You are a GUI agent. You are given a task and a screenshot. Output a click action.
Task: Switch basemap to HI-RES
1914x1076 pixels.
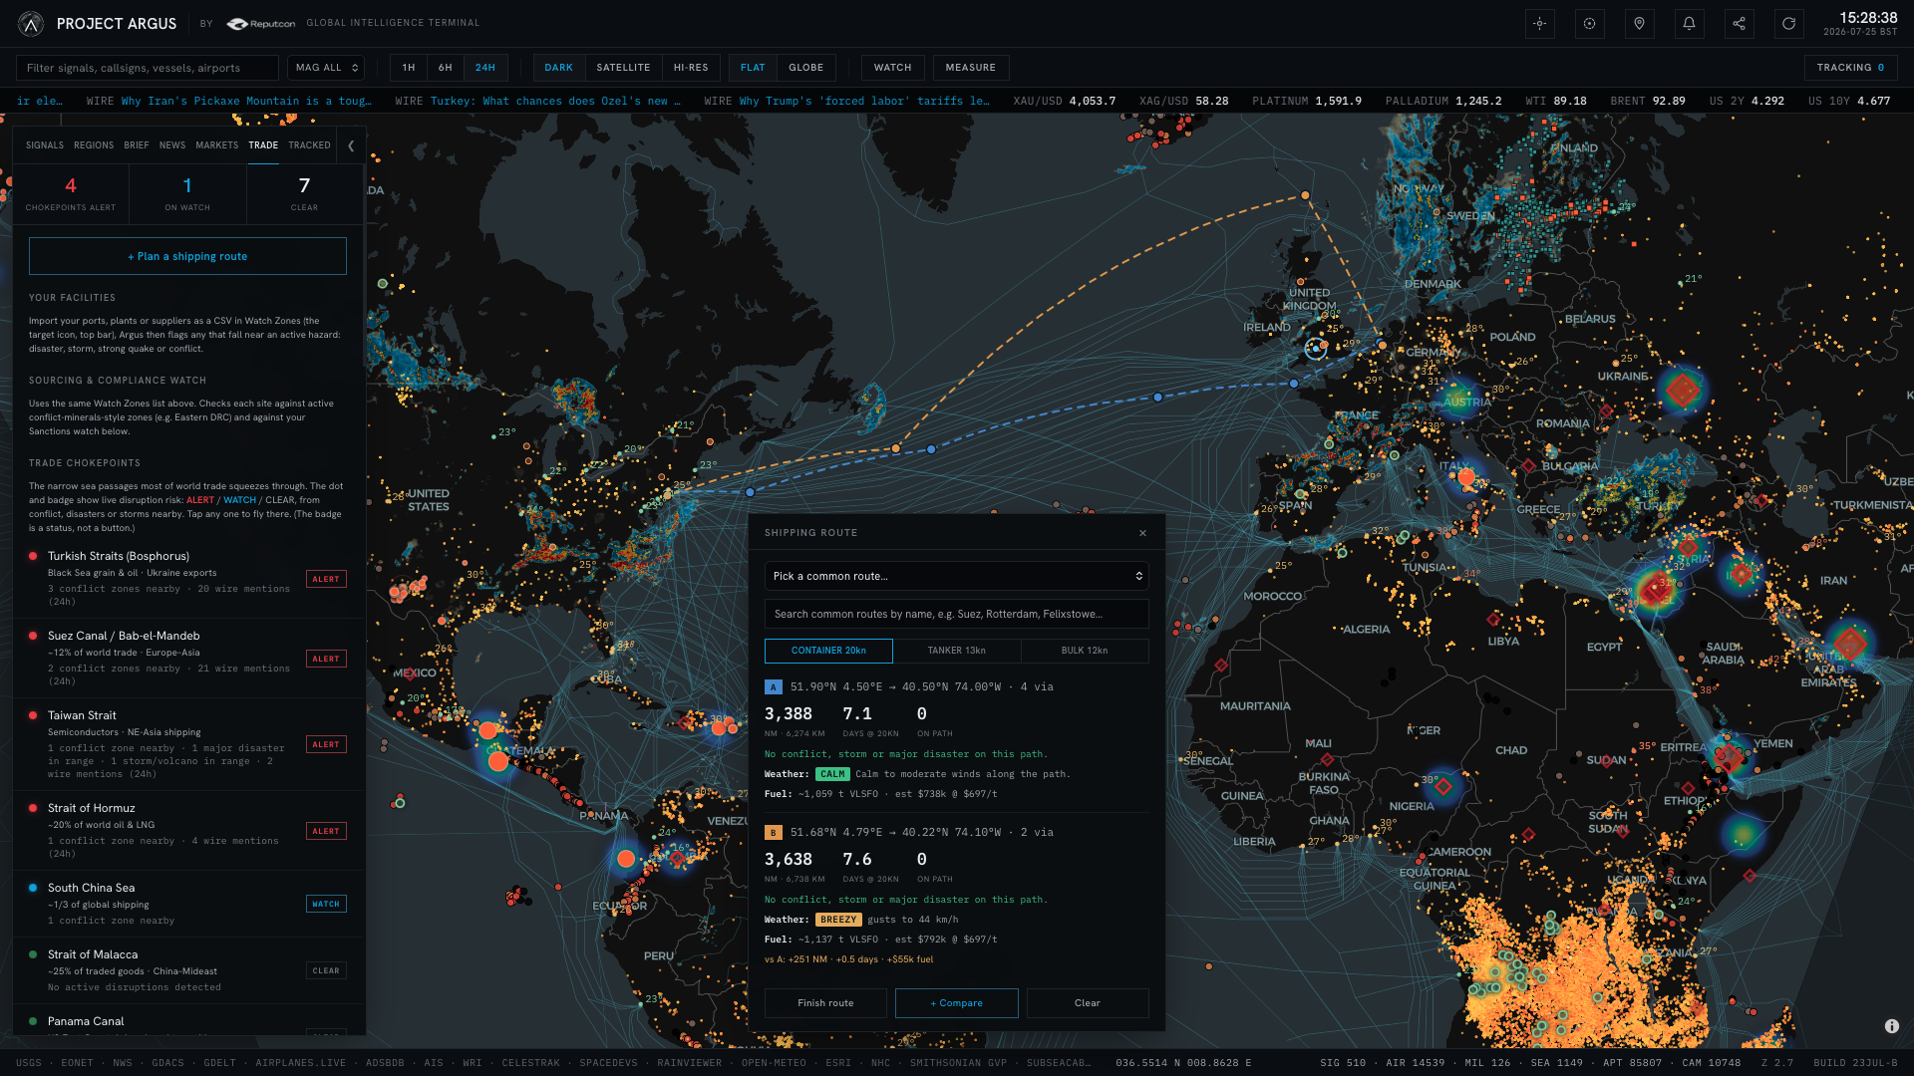tap(691, 68)
